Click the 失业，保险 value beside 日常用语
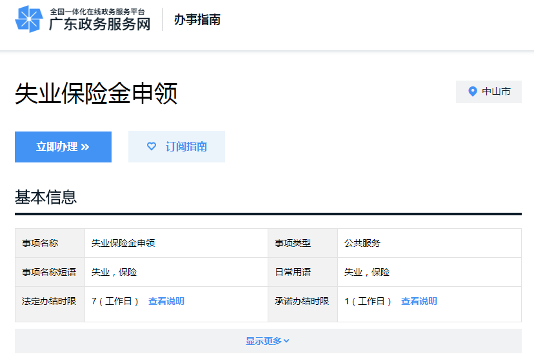The image size is (534, 361). coord(367,272)
